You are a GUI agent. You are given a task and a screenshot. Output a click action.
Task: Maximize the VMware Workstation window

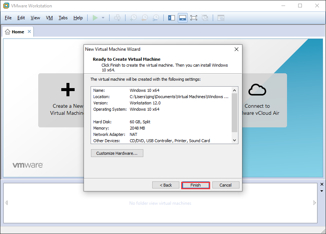point(300,6)
